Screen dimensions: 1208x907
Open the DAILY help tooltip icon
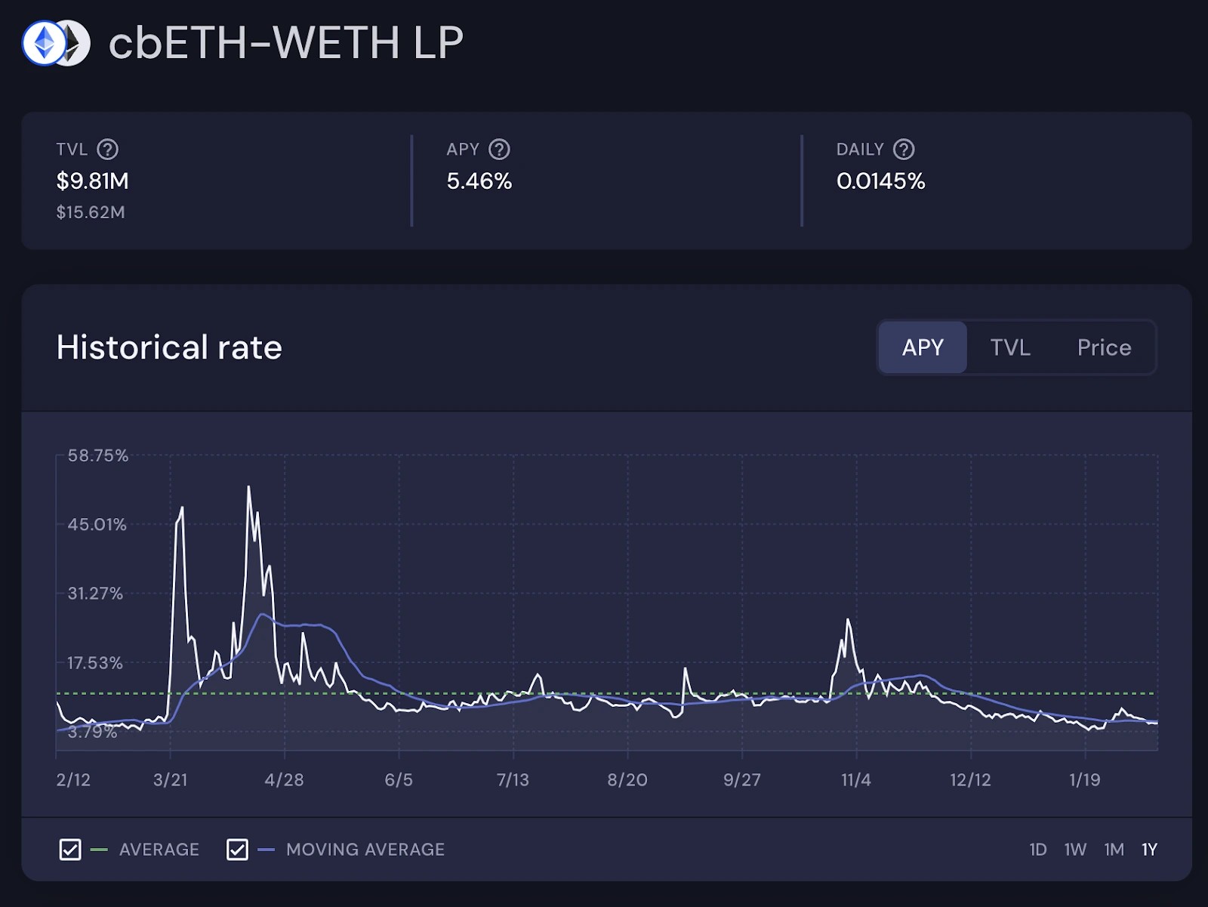[x=904, y=149]
